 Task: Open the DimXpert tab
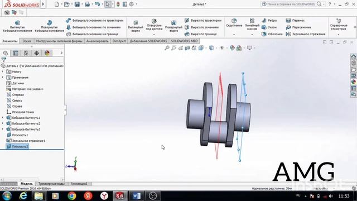pyautogui.click(x=119, y=41)
